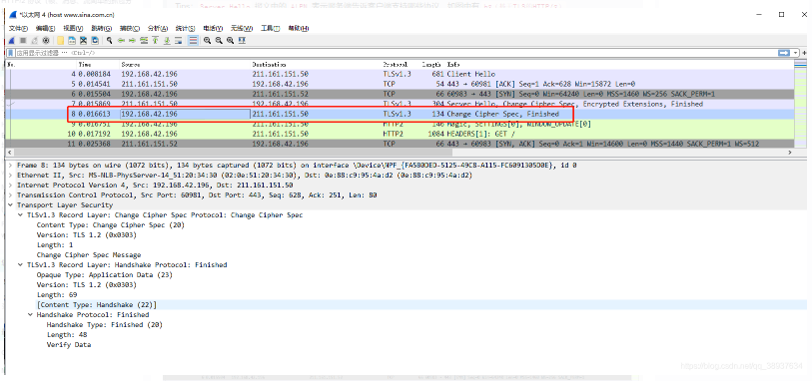Select packet 5, TCP ACK from 211.161.151.50

coord(399,84)
